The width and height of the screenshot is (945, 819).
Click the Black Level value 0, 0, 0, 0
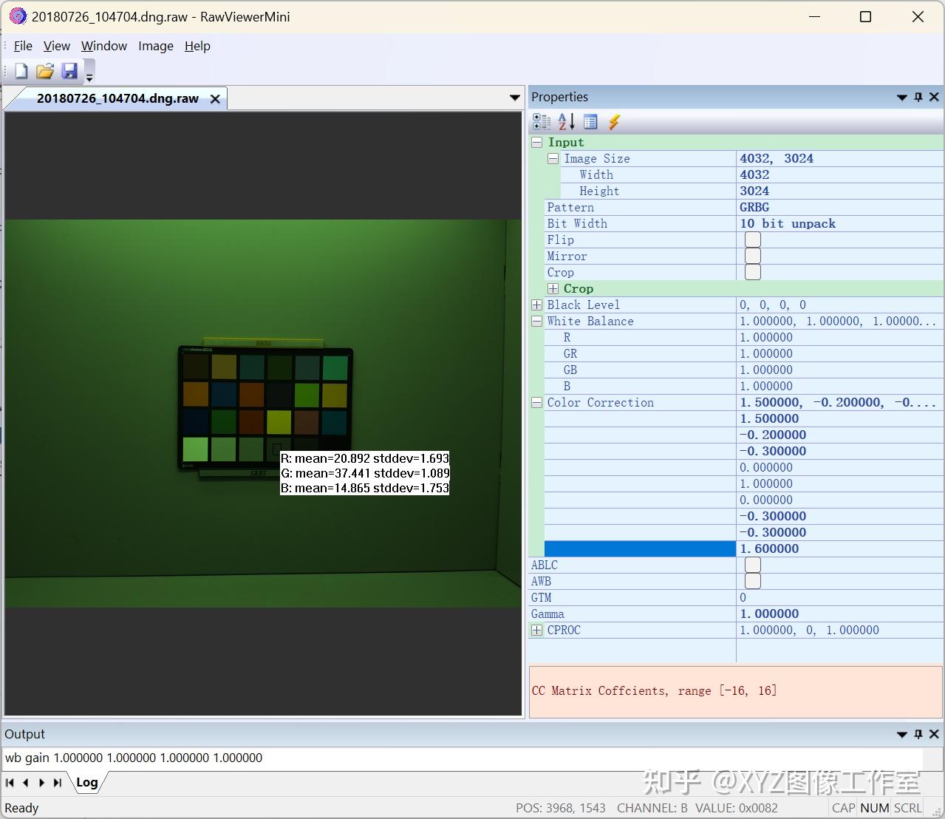pos(773,305)
